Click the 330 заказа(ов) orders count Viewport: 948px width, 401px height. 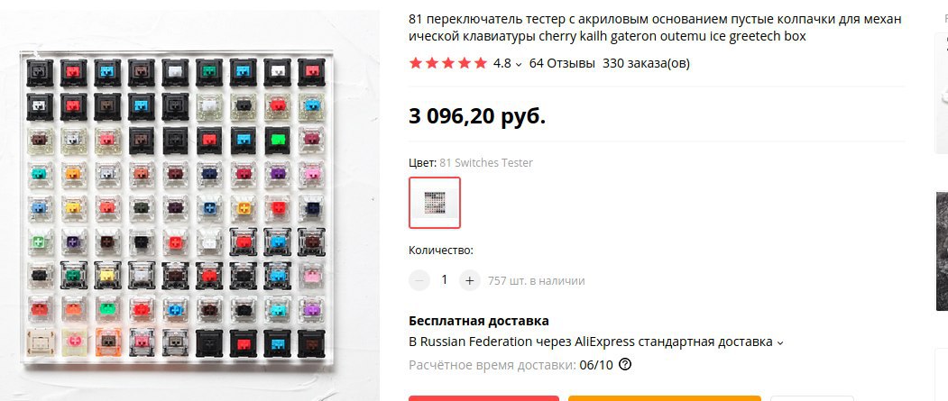coord(646,63)
